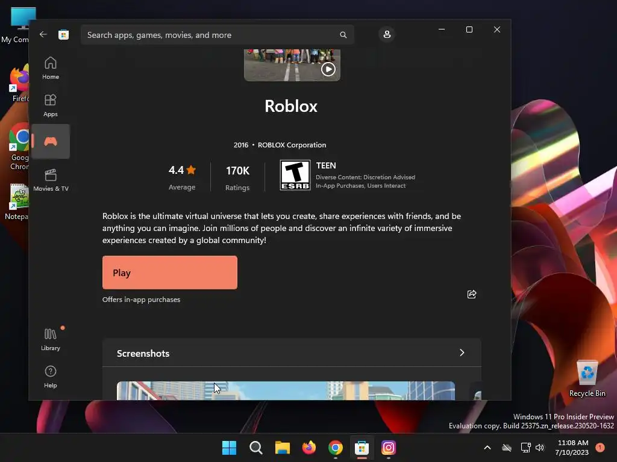Click the OneDrive cloud tray icon
This screenshot has width=617, height=462.
point(507,448)
